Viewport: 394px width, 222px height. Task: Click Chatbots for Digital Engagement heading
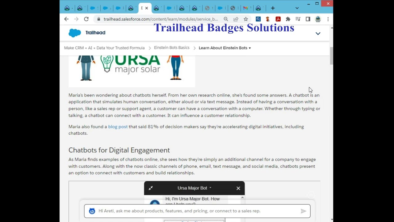[x=119, y=150]
